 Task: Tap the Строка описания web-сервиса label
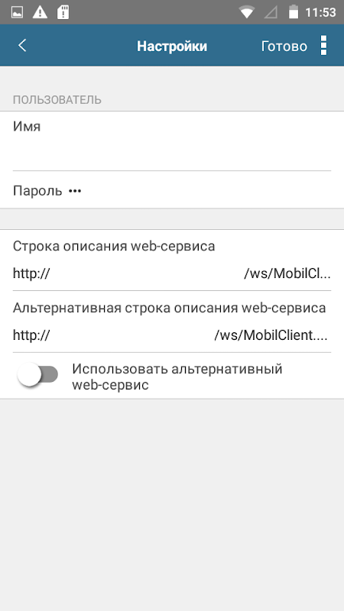click(x=114, y=246)
